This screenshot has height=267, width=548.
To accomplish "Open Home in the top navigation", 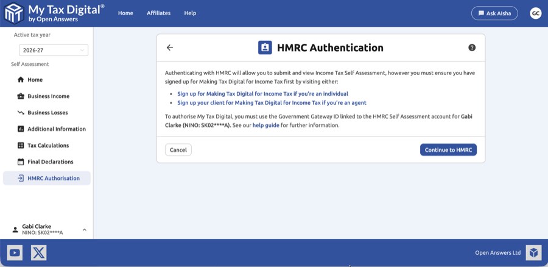I will coord(125,13).
